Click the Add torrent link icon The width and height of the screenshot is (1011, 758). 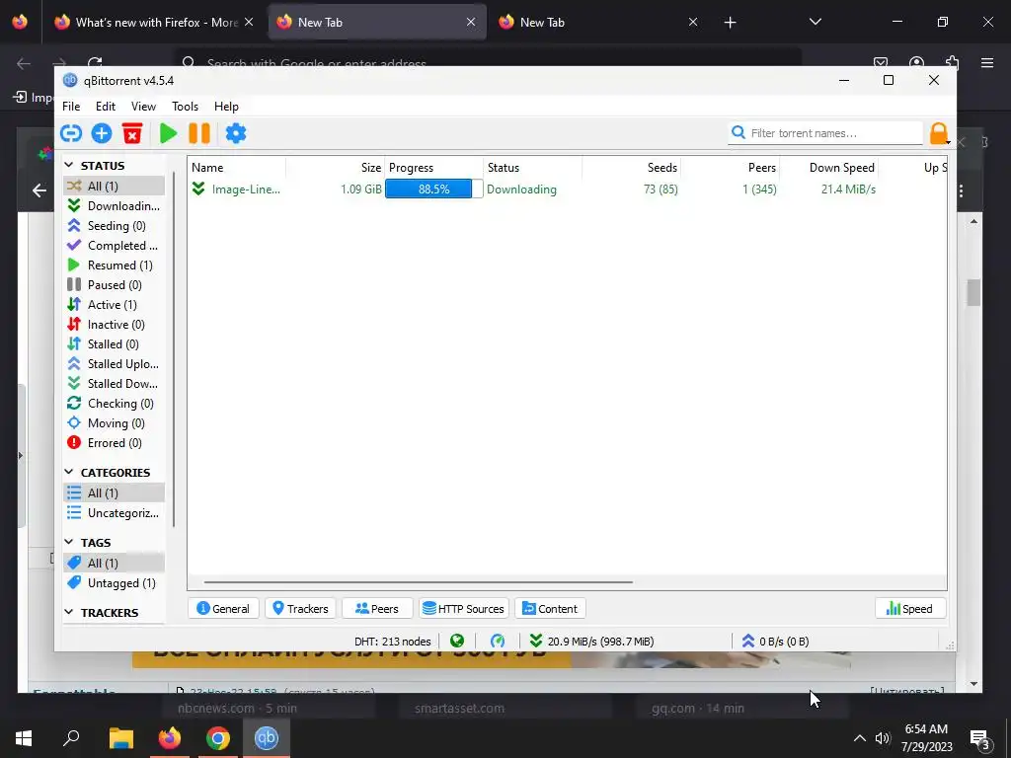pos(71,133)
